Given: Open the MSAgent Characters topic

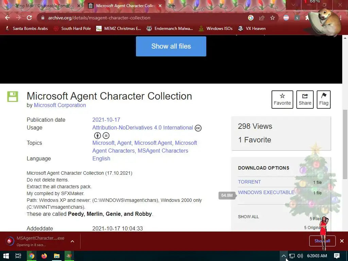Looking at the screenshot, I should pos(163,151).
